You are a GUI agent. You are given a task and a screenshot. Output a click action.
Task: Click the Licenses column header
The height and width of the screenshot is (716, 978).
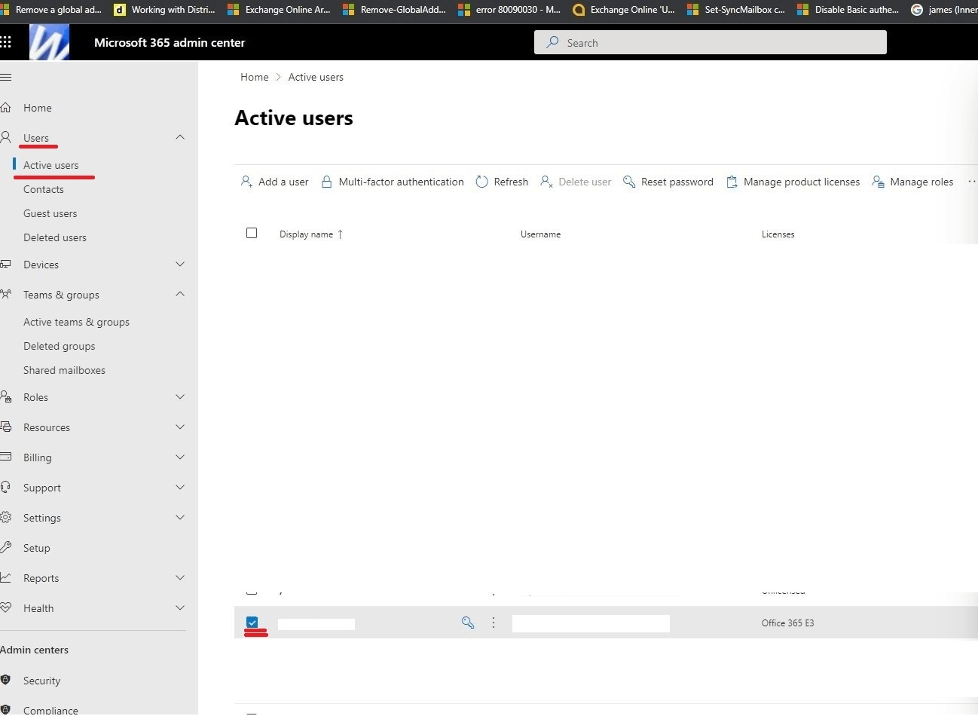[x=778, y=234]
